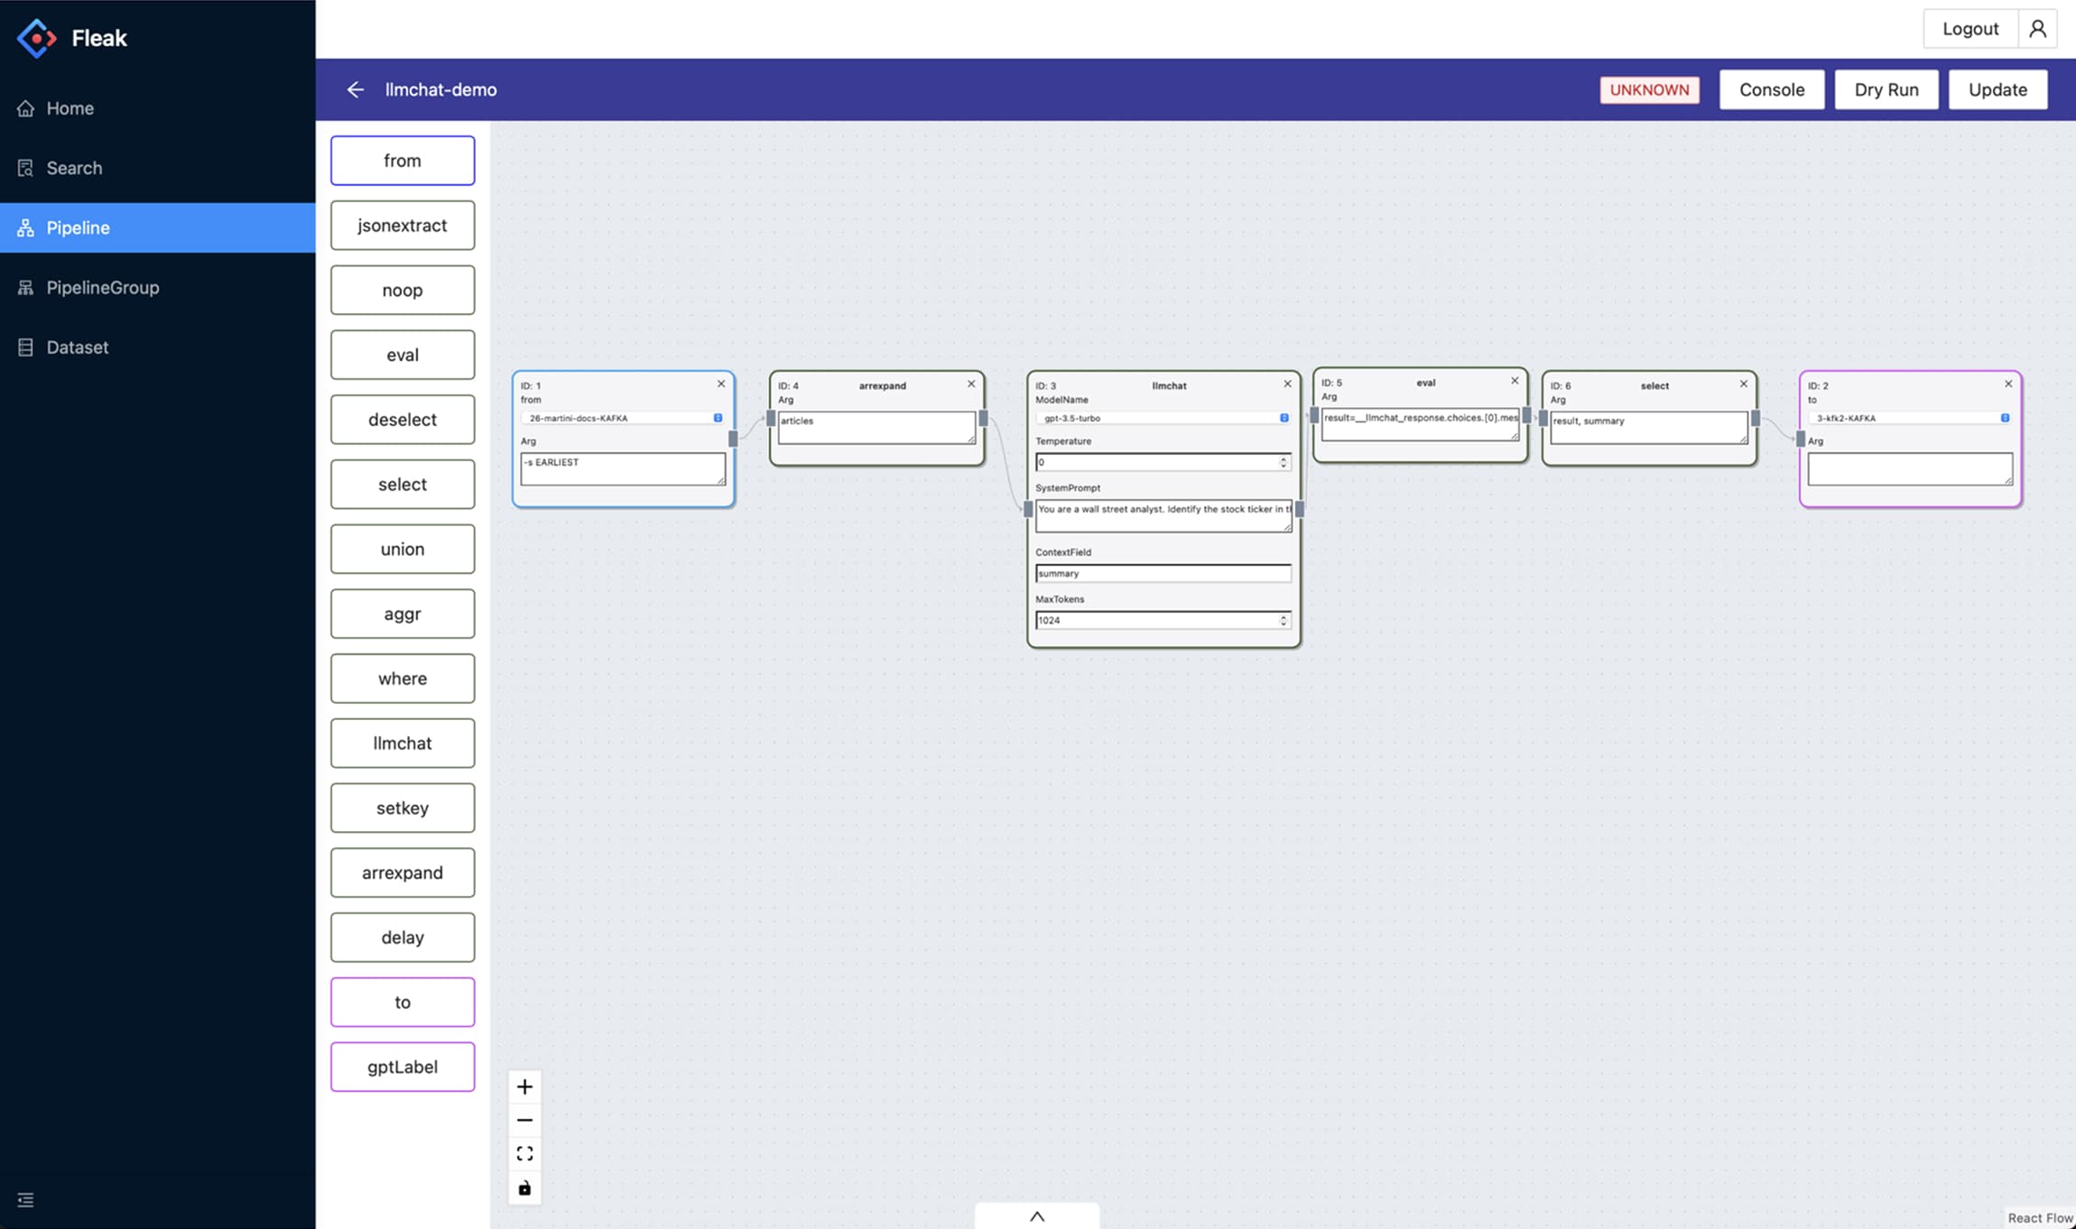Click the zoom out minus control
Viewport: 2076px width, 1229px height.
[x=524, y=1120]
